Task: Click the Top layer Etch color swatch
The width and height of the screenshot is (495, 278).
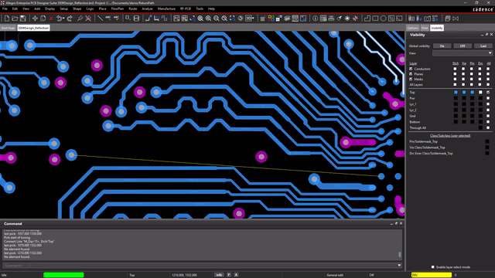Action: 456,93
